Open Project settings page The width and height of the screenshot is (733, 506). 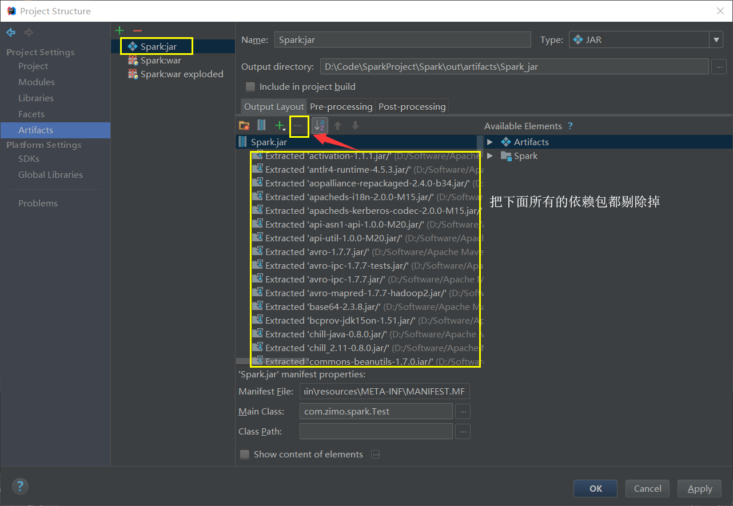click(33, 66)
